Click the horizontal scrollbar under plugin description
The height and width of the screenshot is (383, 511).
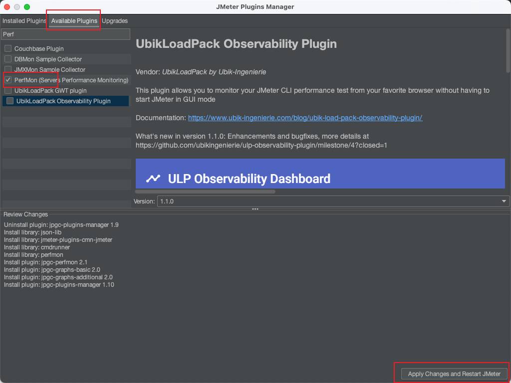pyautogui.click(x=205, y=191)
